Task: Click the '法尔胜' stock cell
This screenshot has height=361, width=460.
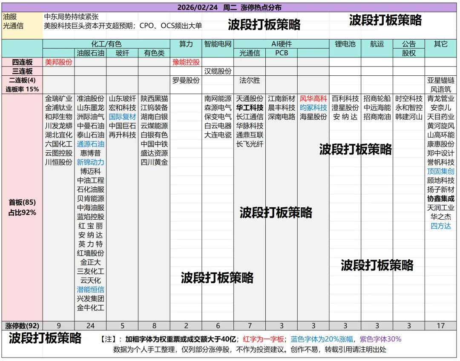Action: [250, 80]
